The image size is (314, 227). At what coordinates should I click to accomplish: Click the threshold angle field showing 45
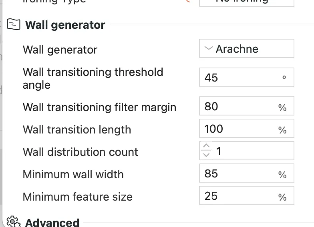pos(247,77)
